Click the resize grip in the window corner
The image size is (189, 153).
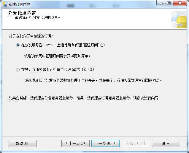click(185, 149)
